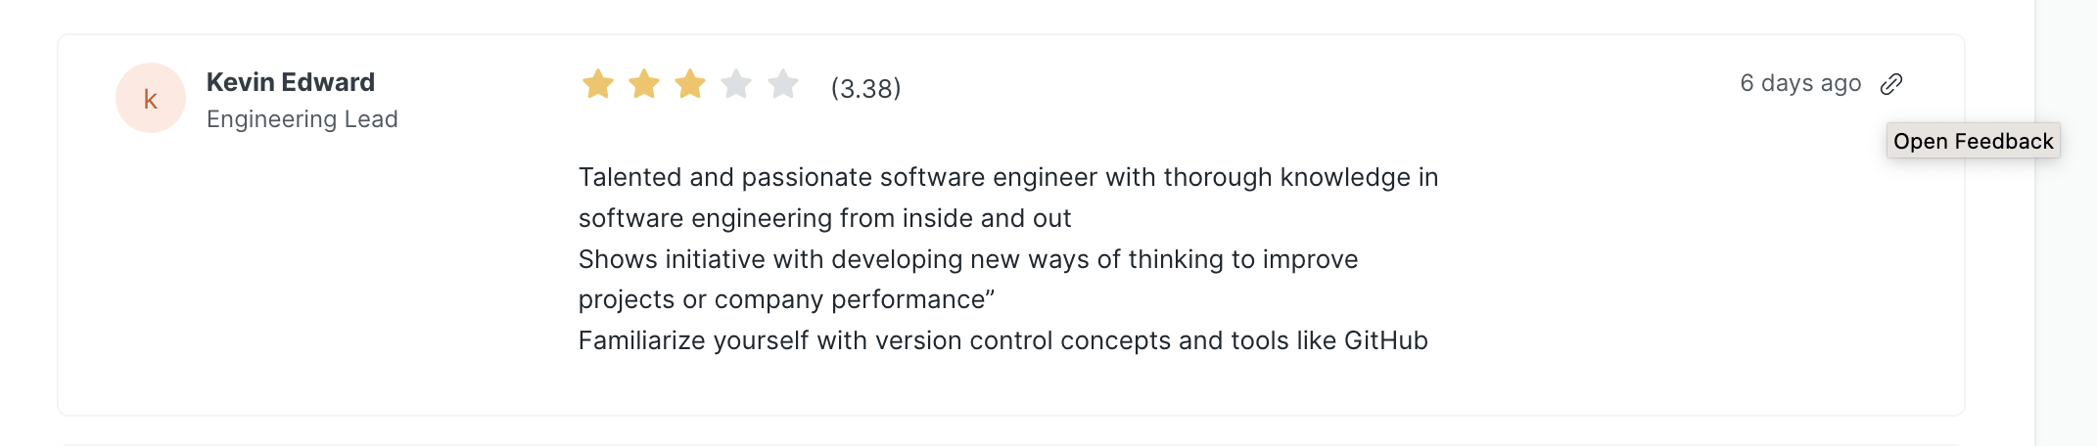Viewport: 2097px width, 446px height.
Task: Select the fourth gray rating star
Action: point(736,84)
